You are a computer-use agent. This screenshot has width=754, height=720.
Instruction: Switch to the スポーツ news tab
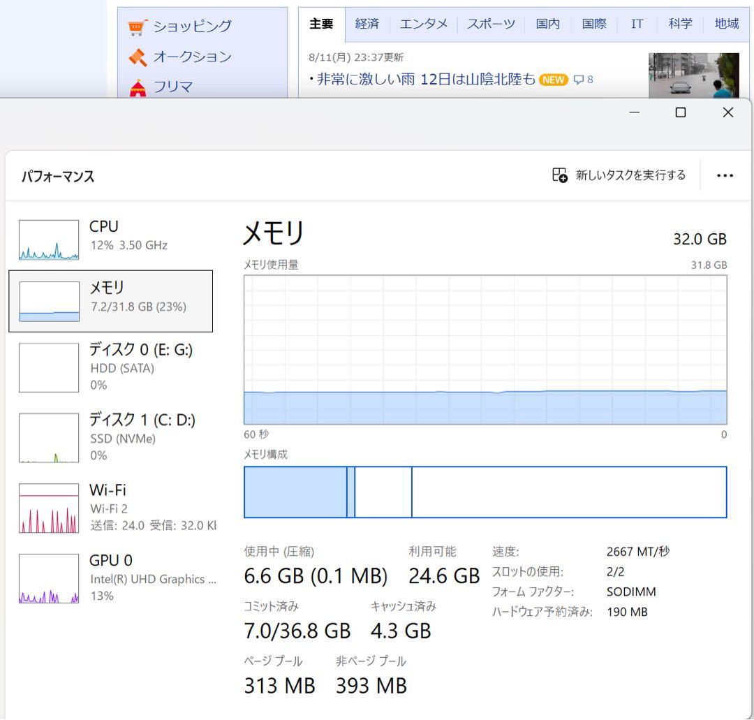[x=491, y=23]
